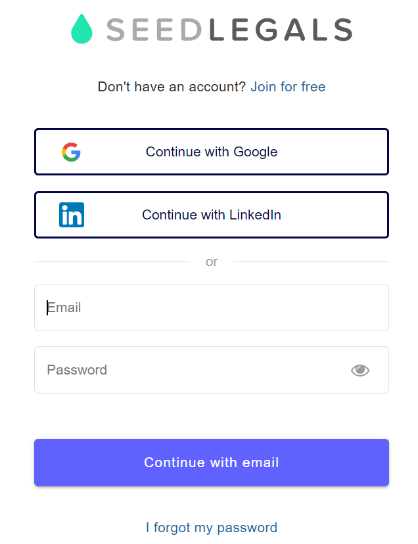
Task: Click the green droplet SeedLegals logo
Action: (82, 30)
